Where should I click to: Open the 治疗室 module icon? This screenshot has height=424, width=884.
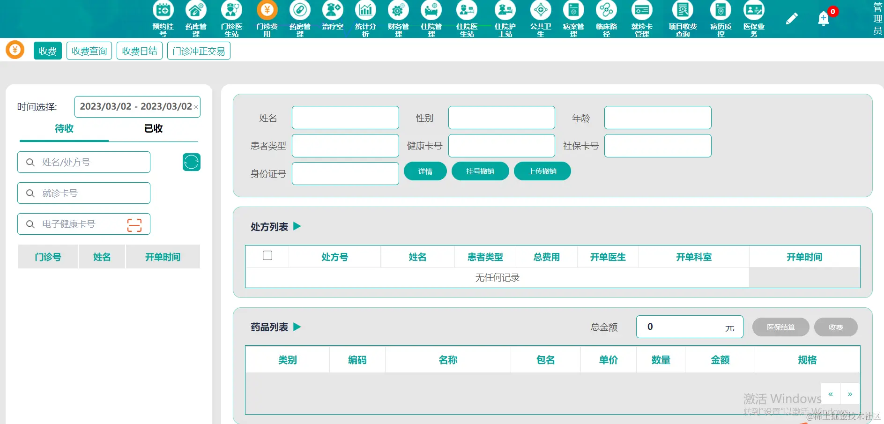333,10
